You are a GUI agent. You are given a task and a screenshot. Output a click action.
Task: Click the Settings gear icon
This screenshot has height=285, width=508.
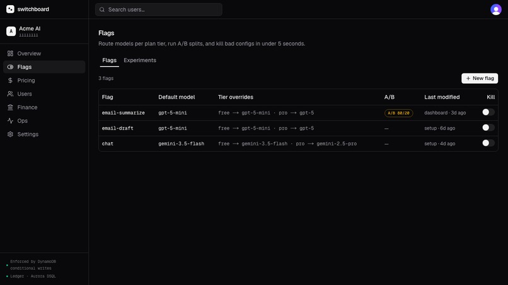pyautogui.click(x=10, y=134)
